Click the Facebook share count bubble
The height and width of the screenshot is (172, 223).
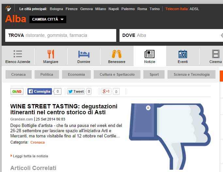[57, 91]
